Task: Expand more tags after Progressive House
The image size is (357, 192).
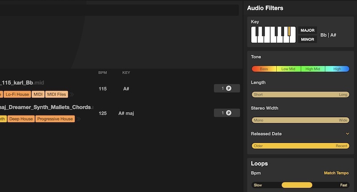Action: pyautogui.click(x=79, y=119)
